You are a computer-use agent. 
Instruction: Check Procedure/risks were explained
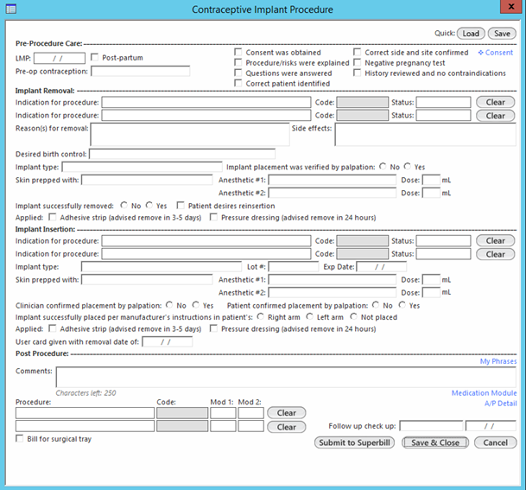[238, 63]
